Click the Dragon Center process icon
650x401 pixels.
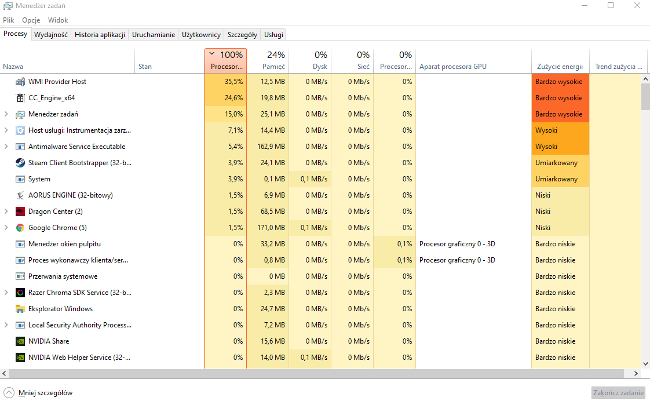pos(21,211)
